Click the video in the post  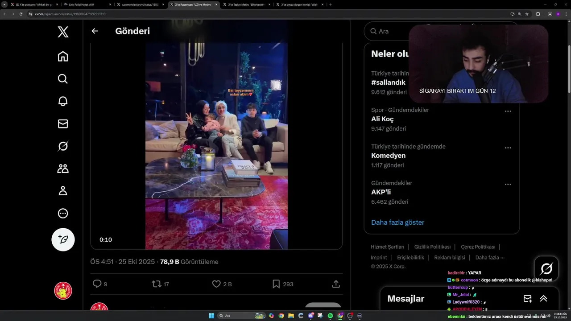pyautogui.click(x=216, y=146)
